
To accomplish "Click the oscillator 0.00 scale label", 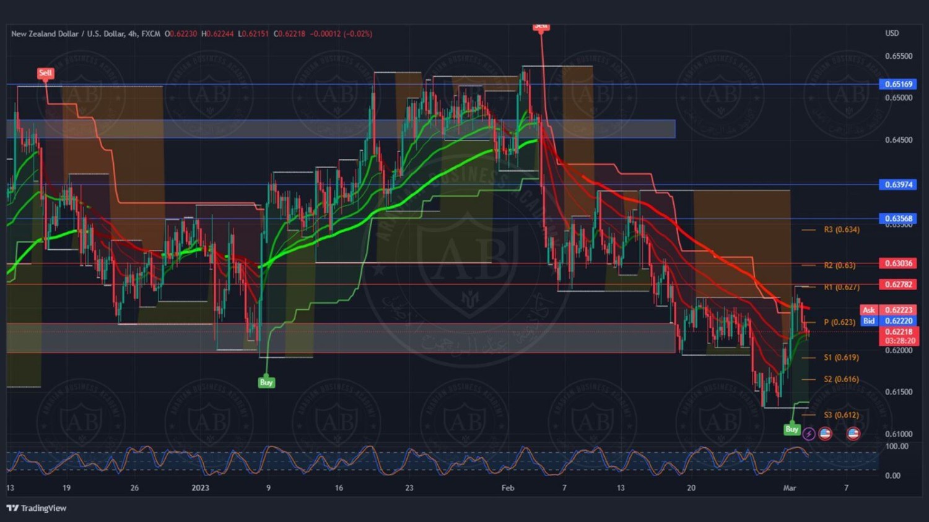I will coord(893,476).
